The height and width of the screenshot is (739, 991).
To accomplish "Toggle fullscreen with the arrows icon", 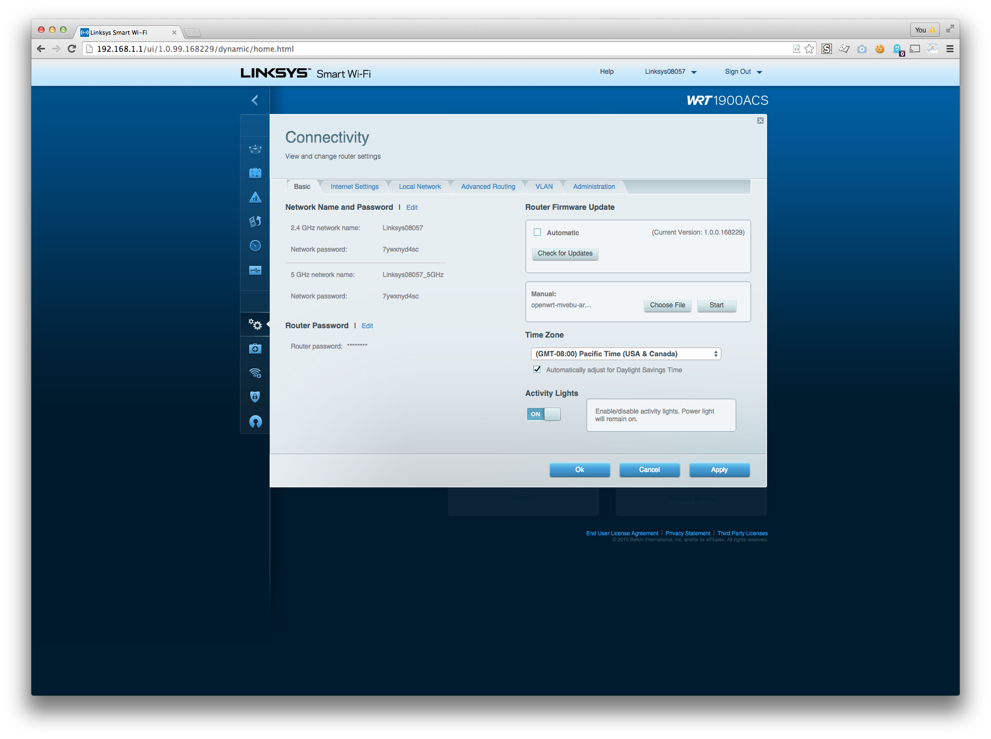I will click(x=950, y=29).
